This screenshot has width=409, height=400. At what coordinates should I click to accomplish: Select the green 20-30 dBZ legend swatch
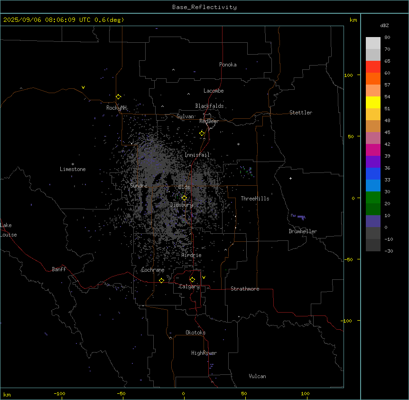pyautogui.click(x=373, y=198)
